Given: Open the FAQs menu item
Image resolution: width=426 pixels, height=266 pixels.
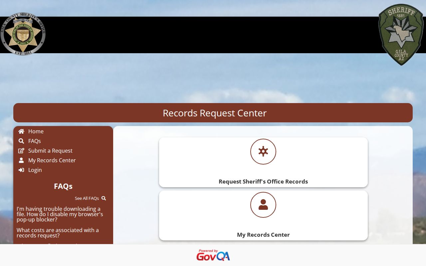Looking at the screenshot, I should pos(35,141).
